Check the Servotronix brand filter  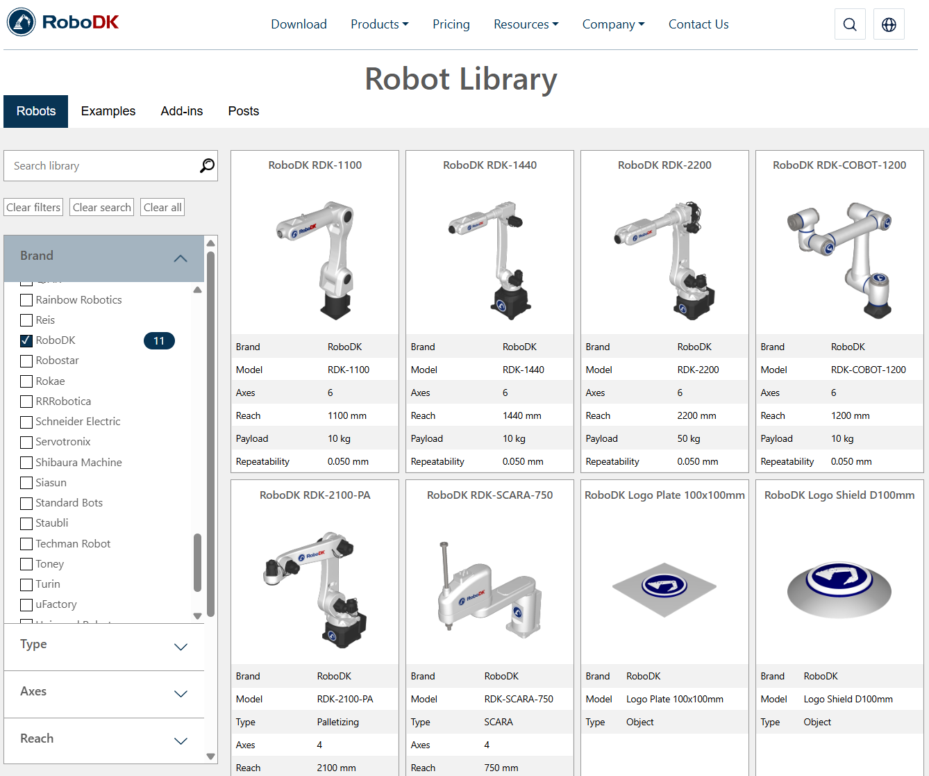point(26,442)
